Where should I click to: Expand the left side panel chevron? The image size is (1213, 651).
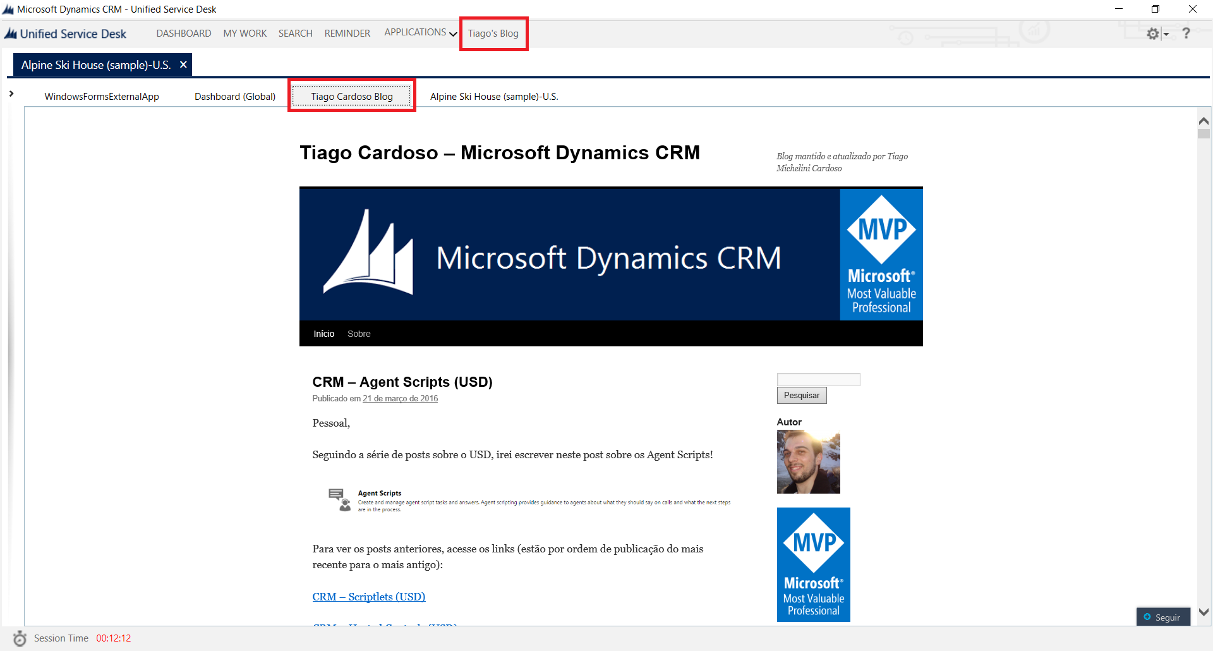(x=11, y=94)
